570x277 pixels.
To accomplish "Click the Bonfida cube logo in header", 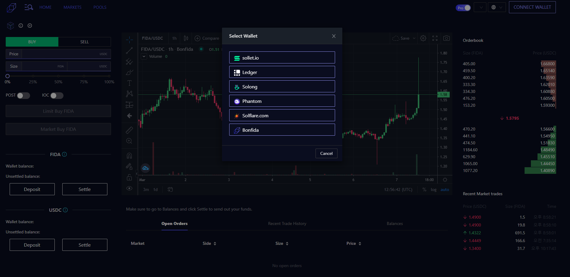I will pyautogui.click(x=11, y=8).
